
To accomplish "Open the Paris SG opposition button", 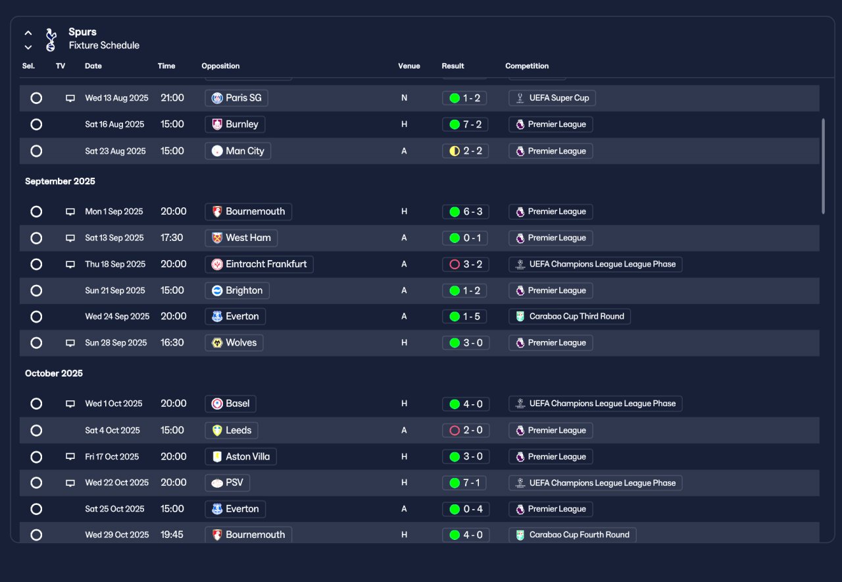I will 236,98.
